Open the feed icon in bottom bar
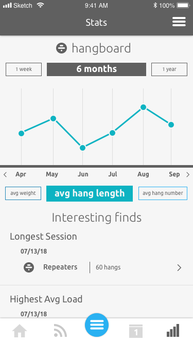Image resolution: width=193 pixels, height=343 pixels. pos(60,331)
